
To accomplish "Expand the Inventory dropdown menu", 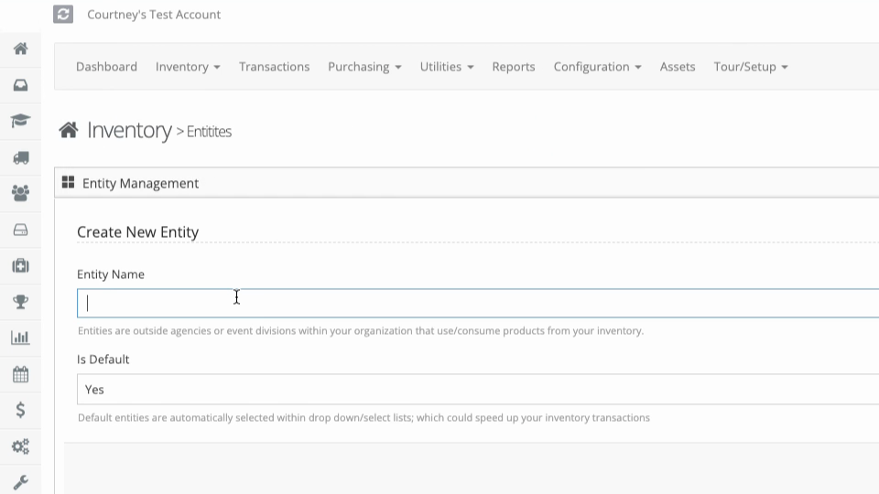I will click(x=188, y=67).
